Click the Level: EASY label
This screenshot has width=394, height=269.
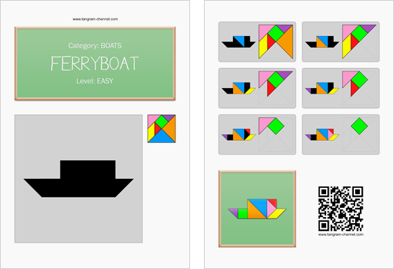(x=95, y=81)
